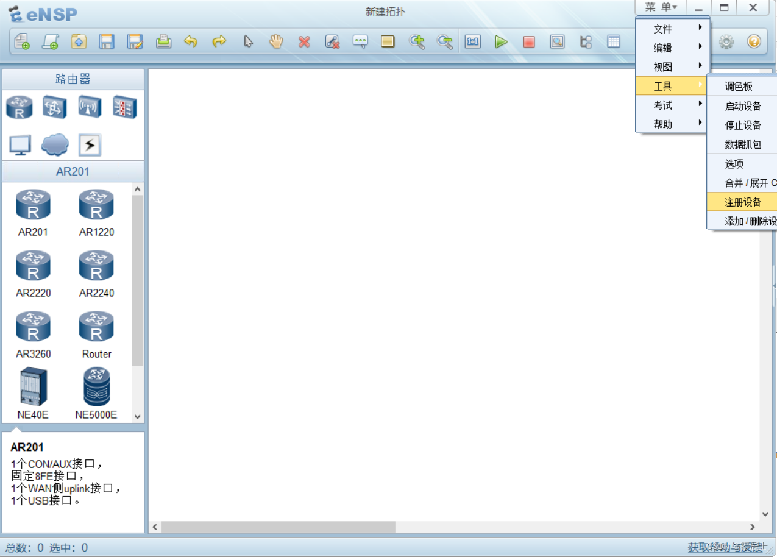The image size is (777, 557).
Task: Click the canvas horizontal scrollbar right arrow
Action: (x=753, y=527)
